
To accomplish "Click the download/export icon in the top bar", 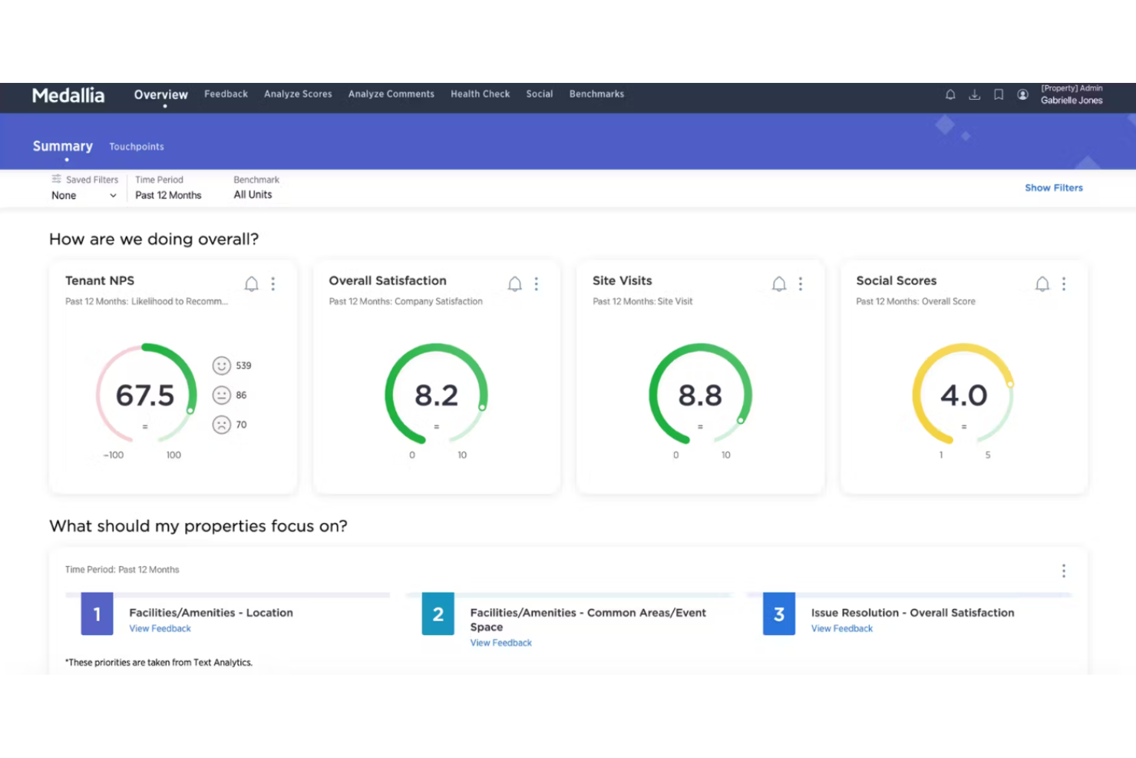I will coord(975,94).
